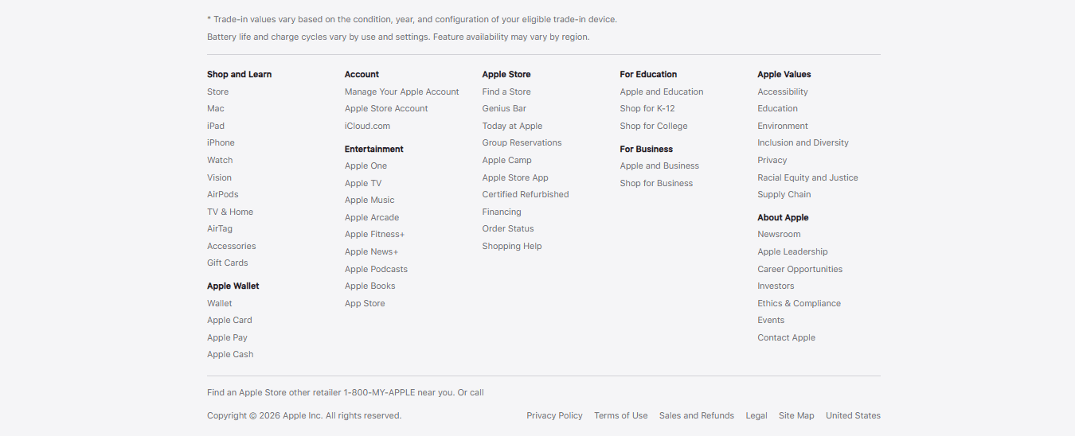Open the Apple Fitness+ link
This screenshot has width=1075, height=436.
(x=374, y=234)
